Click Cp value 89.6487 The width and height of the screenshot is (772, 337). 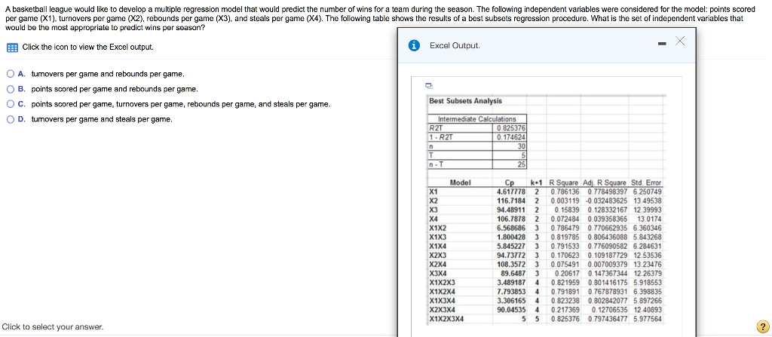[x=513, y=274]
